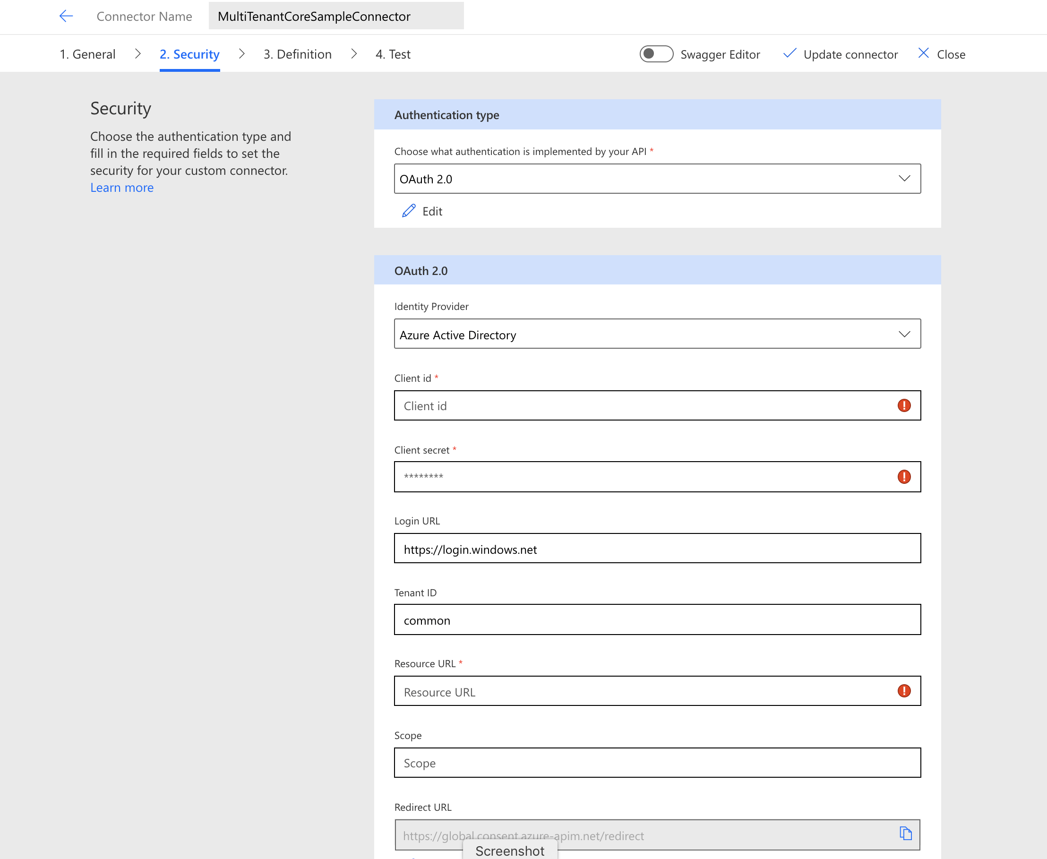Click the Update connector checkmark icon

tap(789, 53)
